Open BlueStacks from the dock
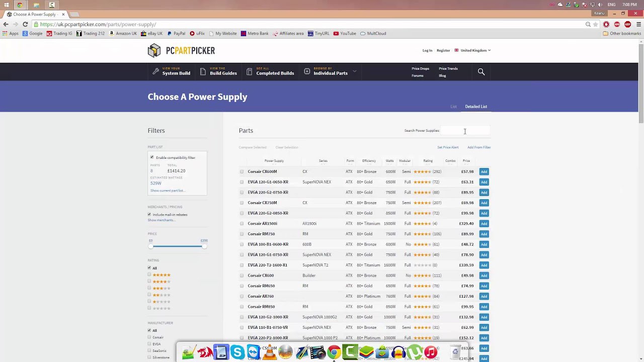Viewport: 644px width, 362px height. (x=366, y=352)
